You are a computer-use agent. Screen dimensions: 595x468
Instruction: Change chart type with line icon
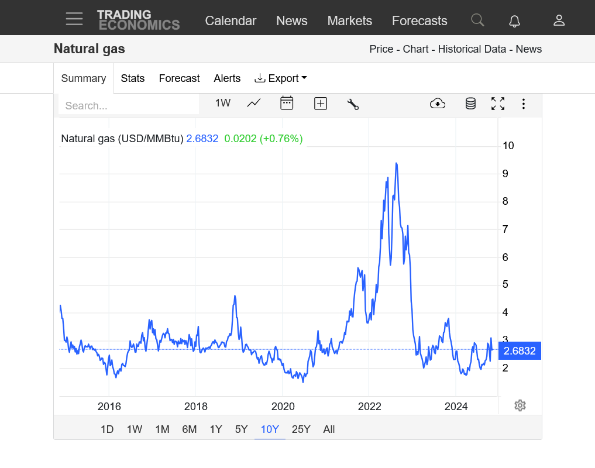[x=254, y=104]
